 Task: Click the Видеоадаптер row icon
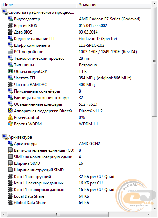tap(10, 19)
